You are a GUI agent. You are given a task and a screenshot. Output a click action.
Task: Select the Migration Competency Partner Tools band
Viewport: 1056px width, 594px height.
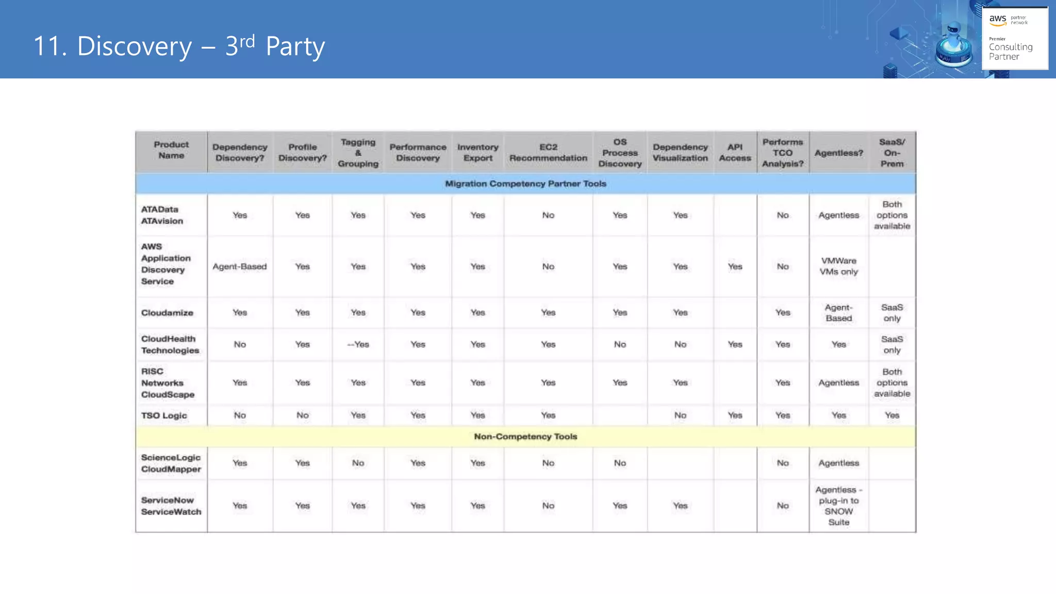click(525, 184)
